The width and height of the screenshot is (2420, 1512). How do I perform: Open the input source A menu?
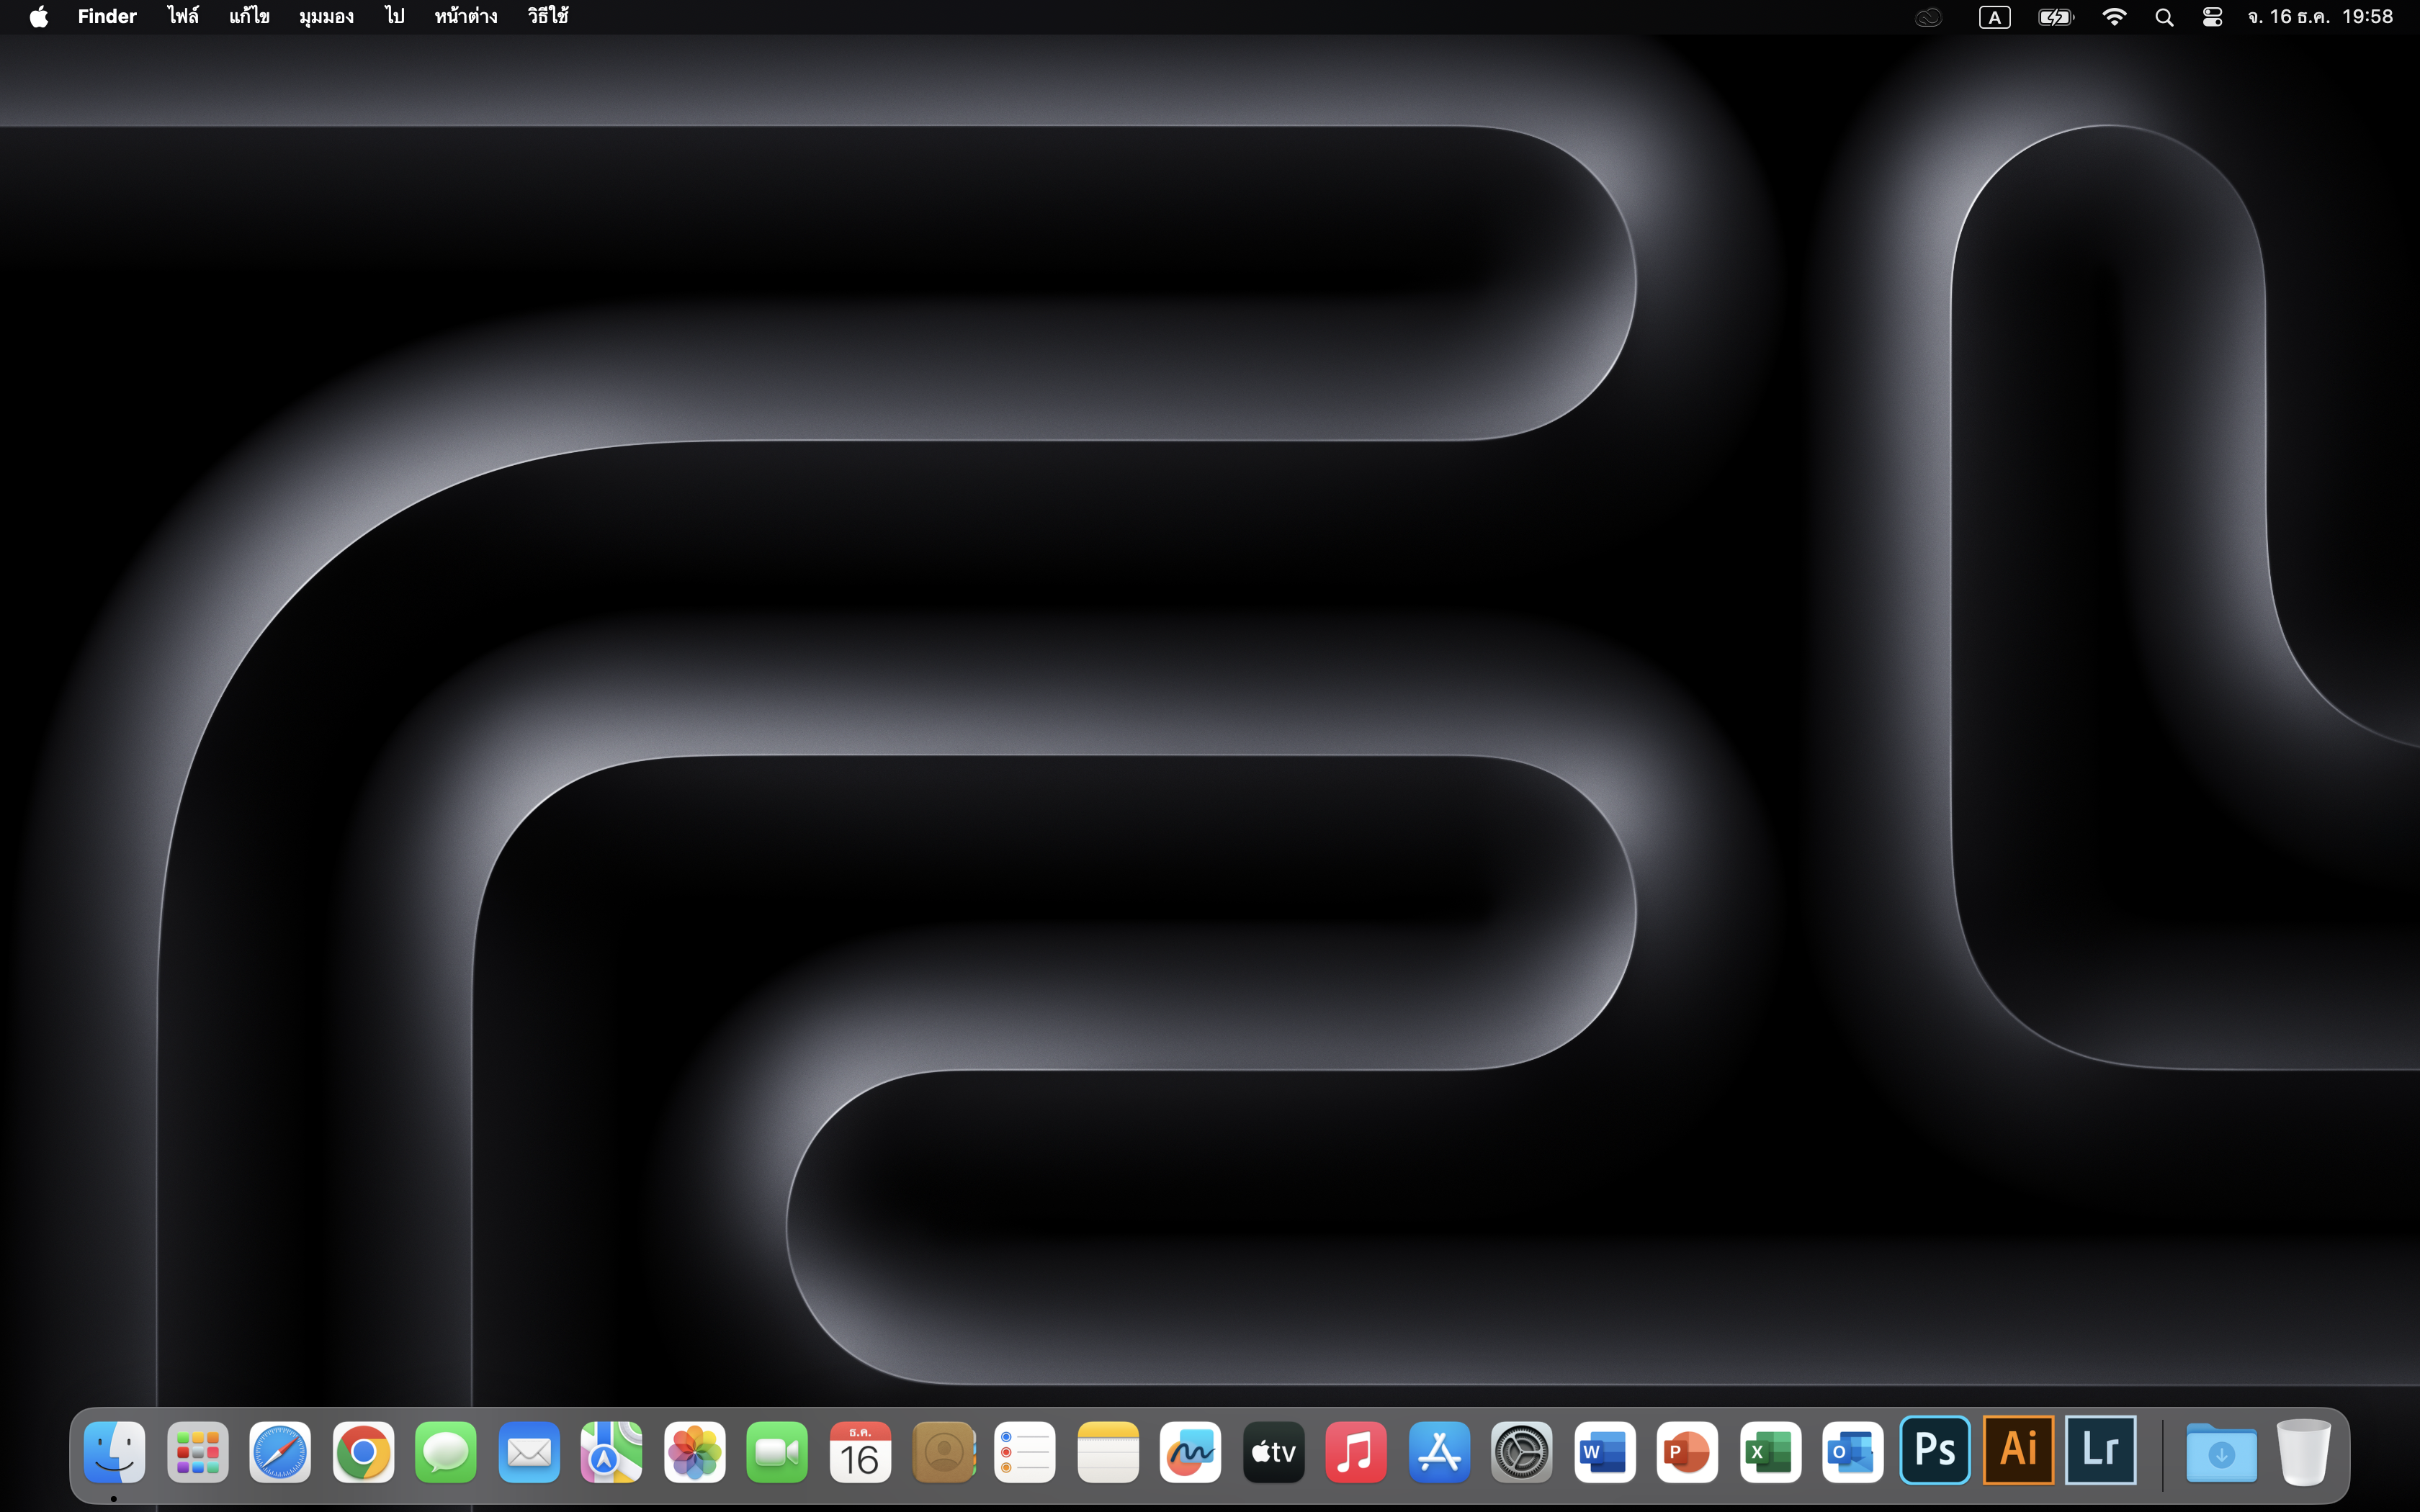coord(1994,17)
